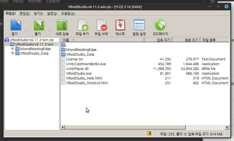The width and height of the screenshot is (234, 141).
Task: Open the 도움말(A) menu
Action: (x=68, y=13)
